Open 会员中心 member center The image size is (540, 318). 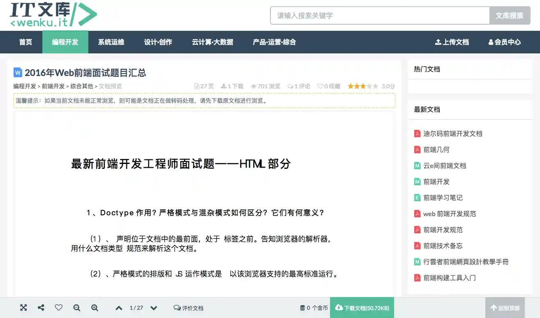(505, 42)
